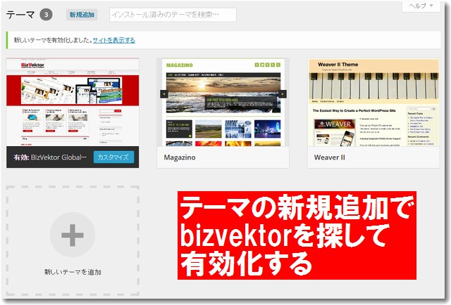The width and height of the screenshot is (451, 305).
Task: Click the Weaver II theme name
Action: coord(329,157)
